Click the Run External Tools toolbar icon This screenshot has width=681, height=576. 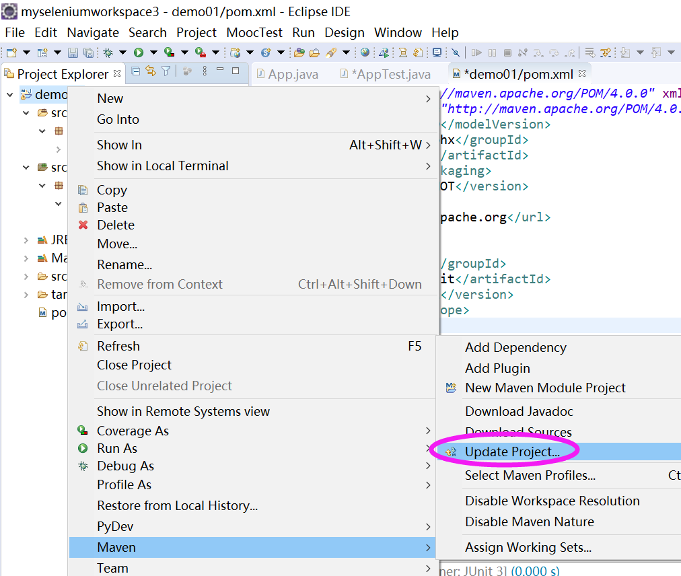pyautogui.click(x=201, y=52)
